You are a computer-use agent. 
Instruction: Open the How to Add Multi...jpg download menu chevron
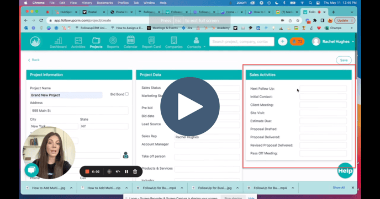click(71, 188)
